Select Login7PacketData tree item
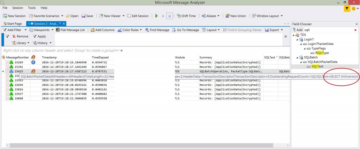The height and width of the screenshot is (149, 360). point(318,44)
